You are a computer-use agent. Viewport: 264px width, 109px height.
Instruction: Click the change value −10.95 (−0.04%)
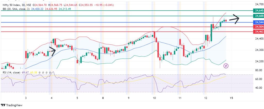click(x=104, y=5)
